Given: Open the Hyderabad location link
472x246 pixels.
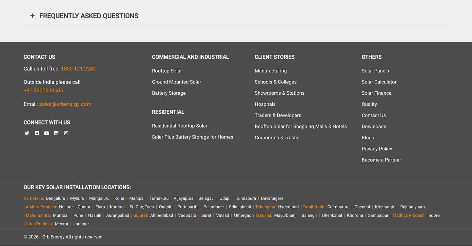Looking at the screenshot, I should click(288, 207).
